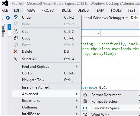Screen dimensions: 140x116
Task: Choose Cut Ctrl+X menu entry
Action: click(x=46, y=32)
